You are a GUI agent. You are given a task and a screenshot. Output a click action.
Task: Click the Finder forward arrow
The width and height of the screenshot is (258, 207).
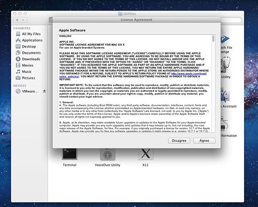coord(23,20)
